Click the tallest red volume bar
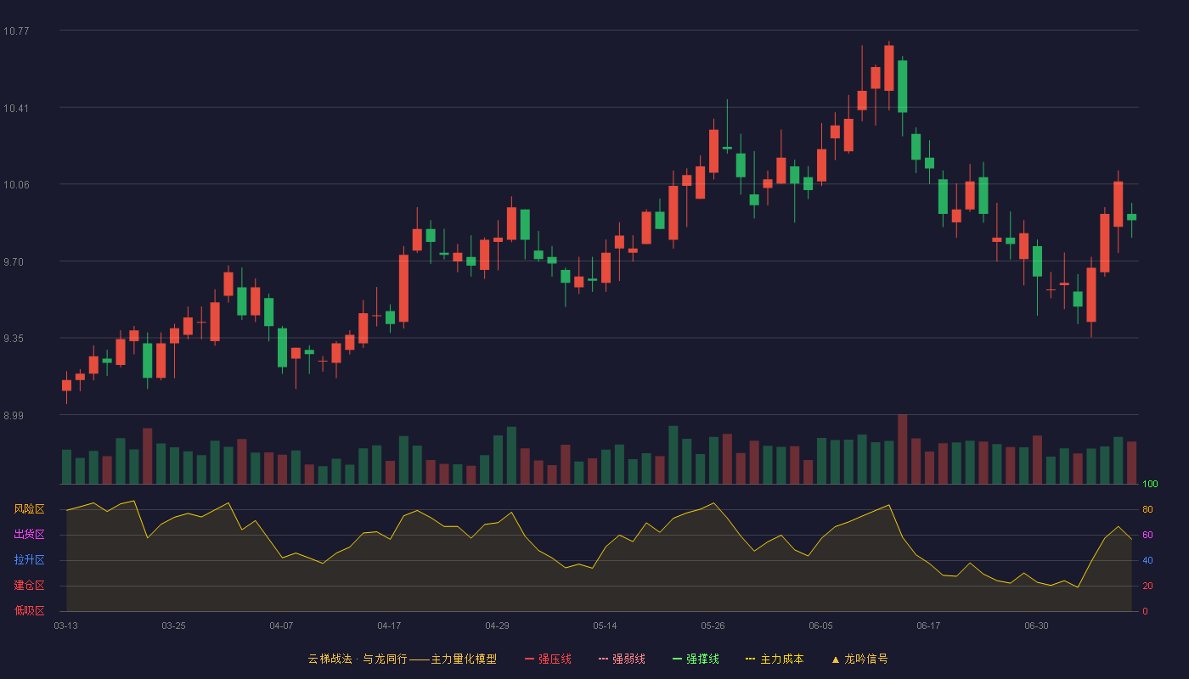Viewport: 1189px width, 679px height. click(x=902, y=449)
